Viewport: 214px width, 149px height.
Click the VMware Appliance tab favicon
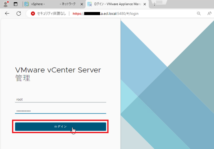[90, 4]
